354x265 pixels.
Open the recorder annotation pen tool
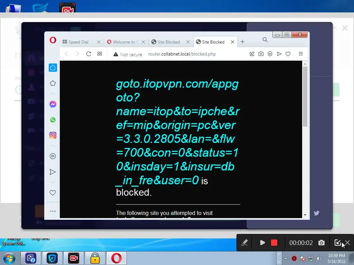tap(244, 243)
